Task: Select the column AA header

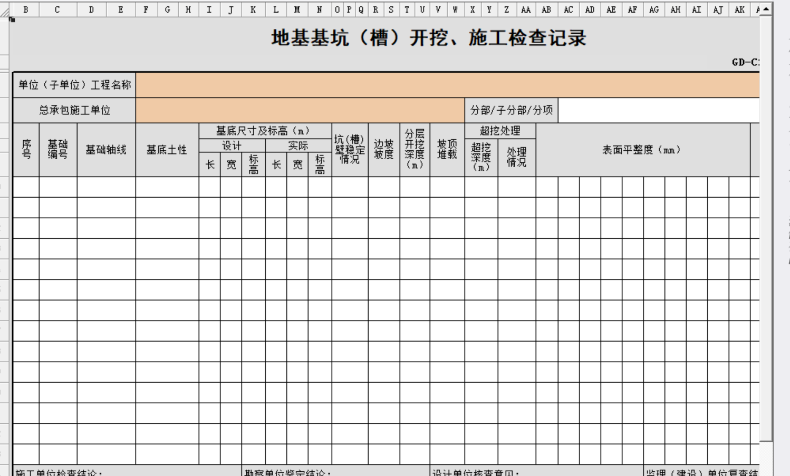Action: pyautogui.click(x=526, y=9)
